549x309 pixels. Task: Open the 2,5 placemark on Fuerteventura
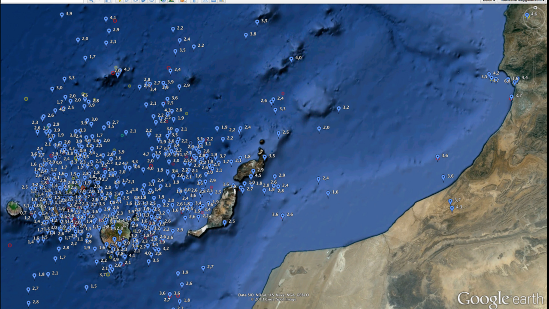coord(224,223)
